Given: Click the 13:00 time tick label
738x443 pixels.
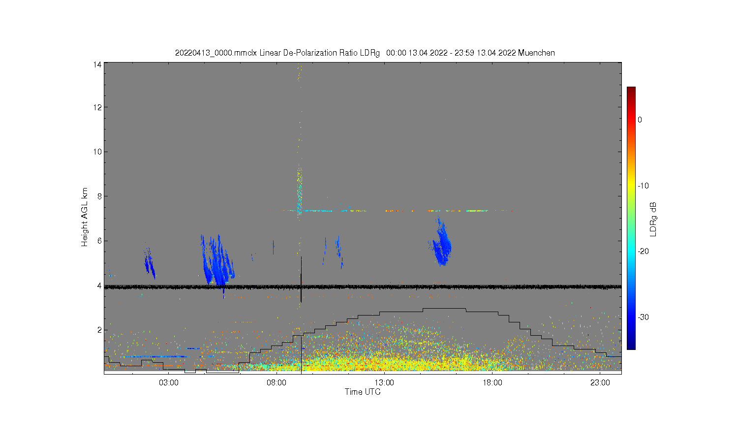Looking at the screenshot, I should pyautogui.click(x=384, y=383).
